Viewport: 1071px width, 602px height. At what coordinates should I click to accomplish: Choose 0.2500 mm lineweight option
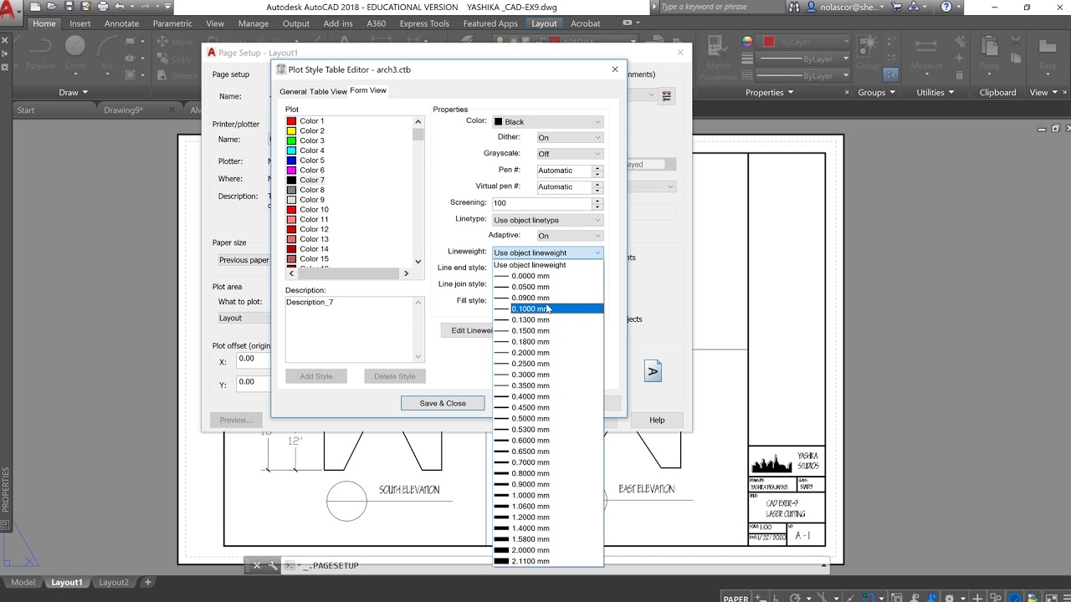(x=547, y=364)
